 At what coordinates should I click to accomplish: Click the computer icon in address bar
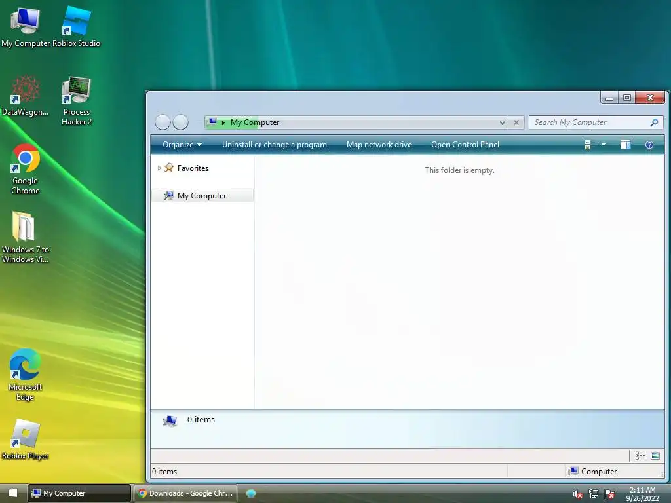pyautogui.click(x=212, y=122)
